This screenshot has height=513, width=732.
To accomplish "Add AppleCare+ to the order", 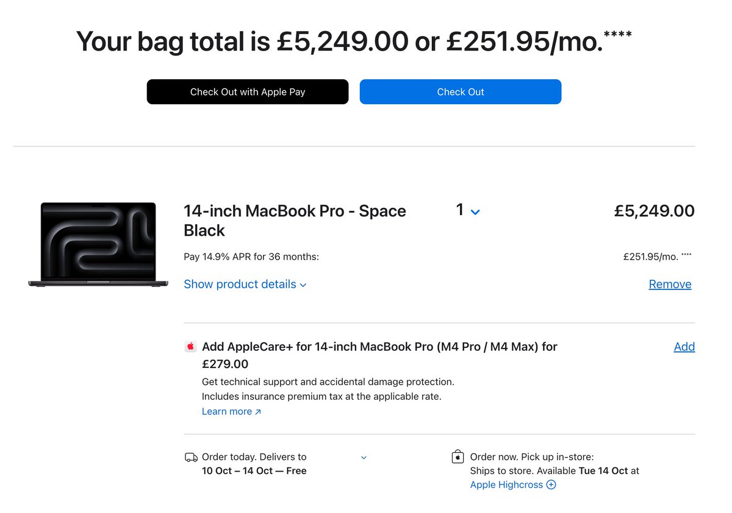I will (684, 347).
